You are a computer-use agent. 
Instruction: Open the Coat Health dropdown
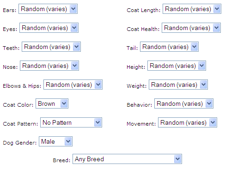click(191, 28)
